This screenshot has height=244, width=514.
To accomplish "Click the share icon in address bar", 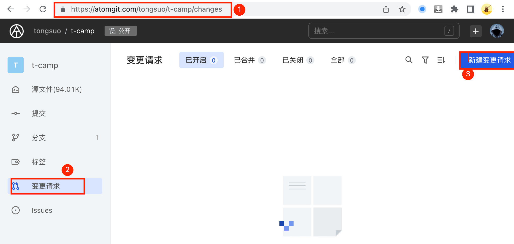I will pos(386,9).
